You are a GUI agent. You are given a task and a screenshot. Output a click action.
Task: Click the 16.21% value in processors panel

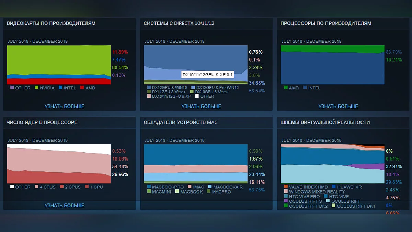tap(394, 60)
